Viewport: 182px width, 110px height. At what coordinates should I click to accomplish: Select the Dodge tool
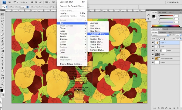pos(2,58)
